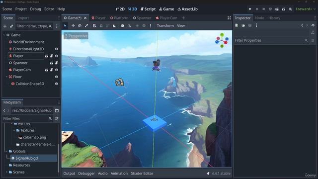Open the sun preview settings in 3D toolbar

[137, 26]
